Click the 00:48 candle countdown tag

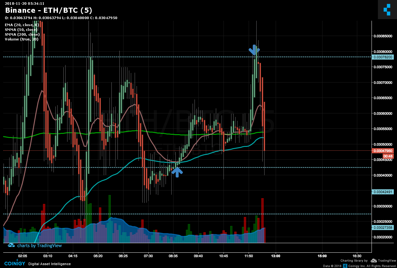point(388,156)
